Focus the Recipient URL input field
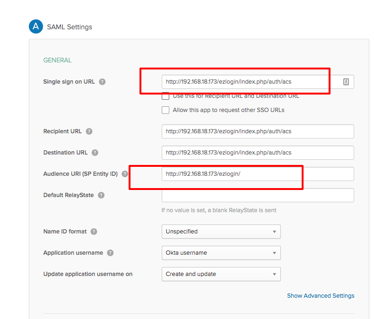Viewport: 374px width, 319px height. coord(258,131)
